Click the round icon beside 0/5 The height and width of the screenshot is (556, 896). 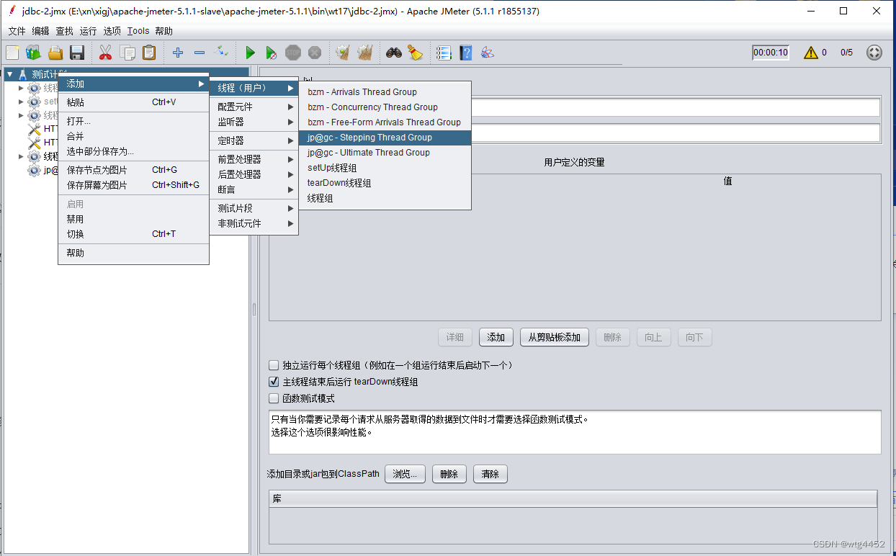(874, 53)
